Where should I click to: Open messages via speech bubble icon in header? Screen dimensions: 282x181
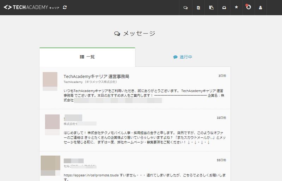(x=185, y=8)
